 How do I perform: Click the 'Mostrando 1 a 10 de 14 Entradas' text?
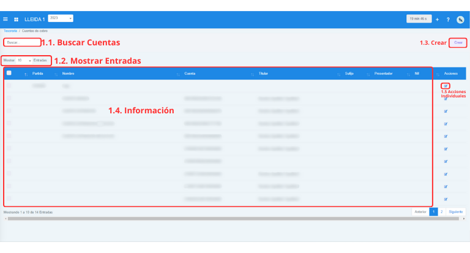tap(28, 212)
